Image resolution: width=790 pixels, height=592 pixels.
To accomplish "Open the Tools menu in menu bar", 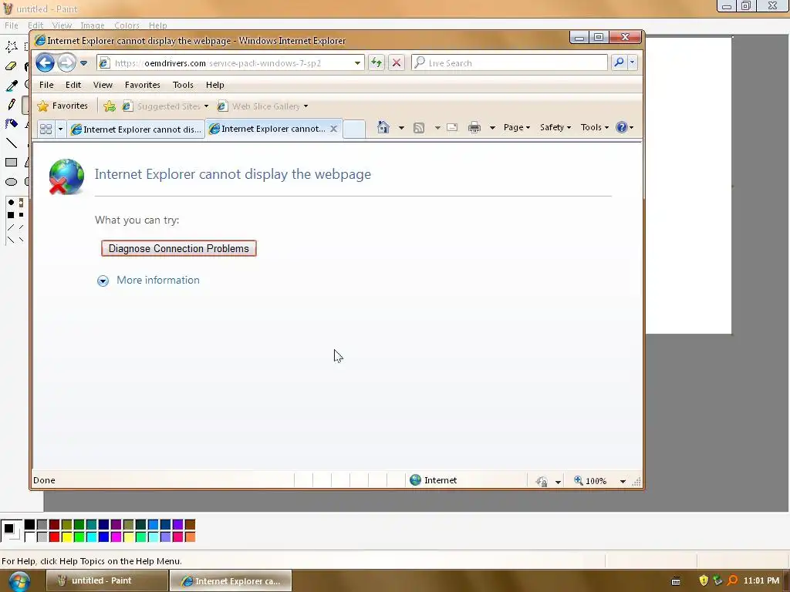I will [183, 85].
